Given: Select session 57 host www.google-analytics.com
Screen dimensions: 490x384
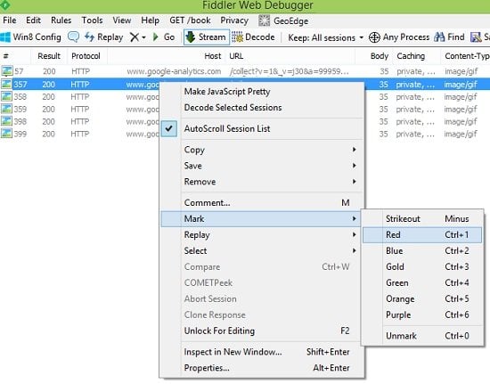Looking at the screenshot, I should click(174, 71).
